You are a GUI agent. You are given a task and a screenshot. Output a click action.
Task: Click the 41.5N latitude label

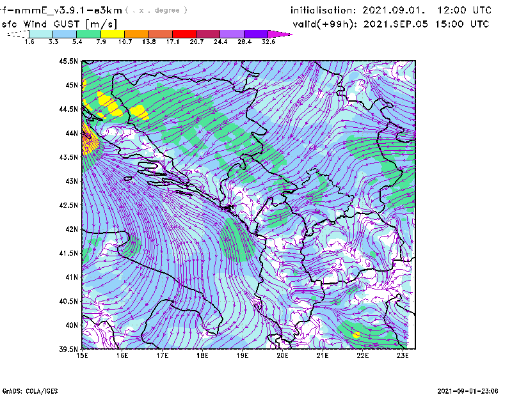click(x=68, y=253)
